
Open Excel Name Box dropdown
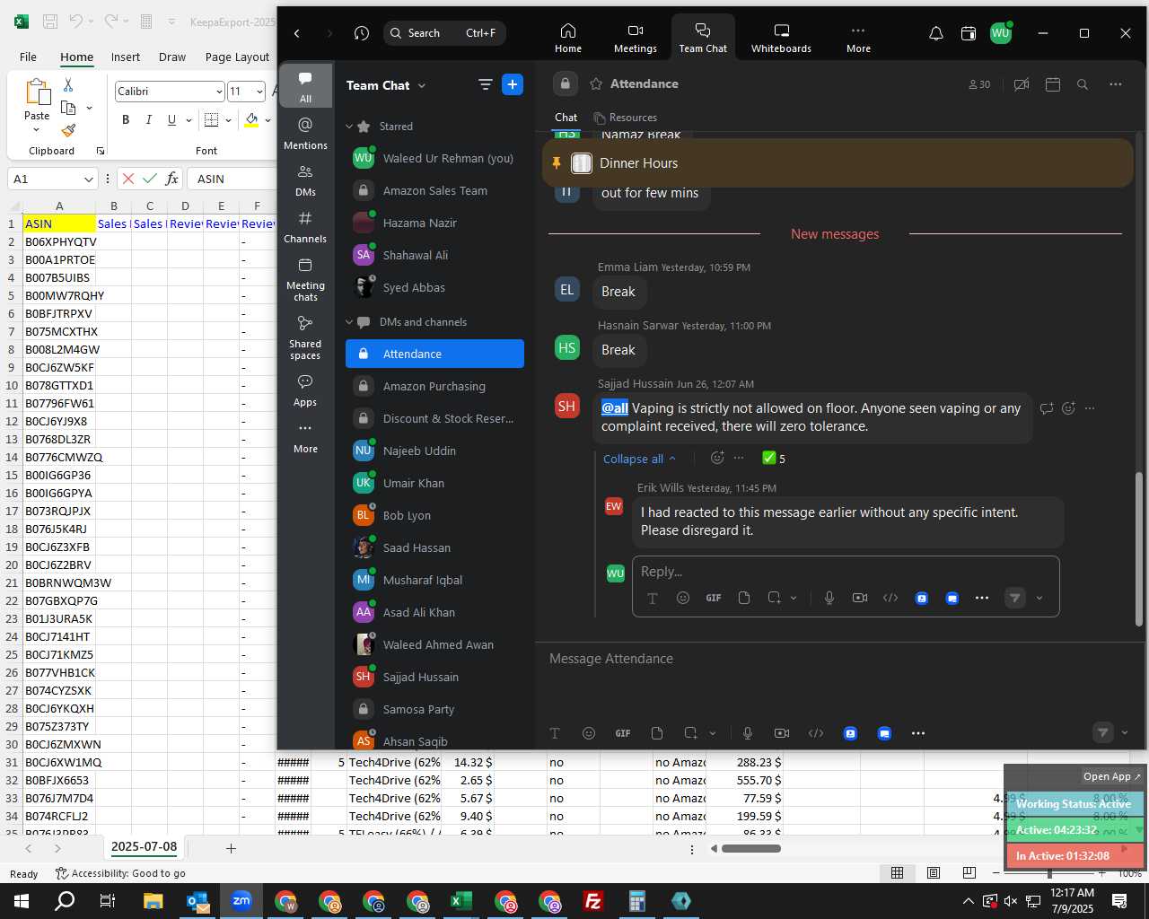click(88, 179)
